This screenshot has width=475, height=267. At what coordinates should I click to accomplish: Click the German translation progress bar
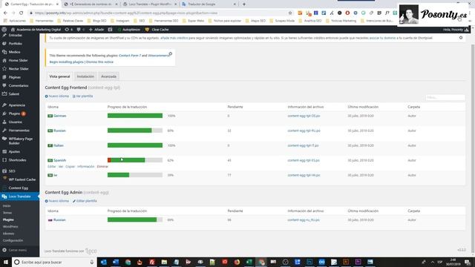135,116
